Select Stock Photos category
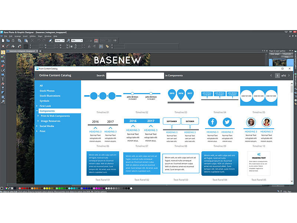This screenshot has height=223, width=297. point(47,91)
